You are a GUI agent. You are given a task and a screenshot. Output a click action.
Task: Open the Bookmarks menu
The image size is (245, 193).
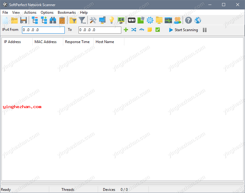67,13
